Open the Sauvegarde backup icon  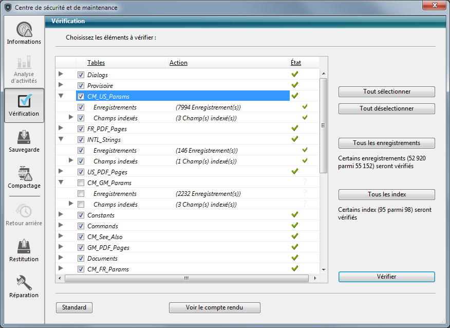click(24, 137)
